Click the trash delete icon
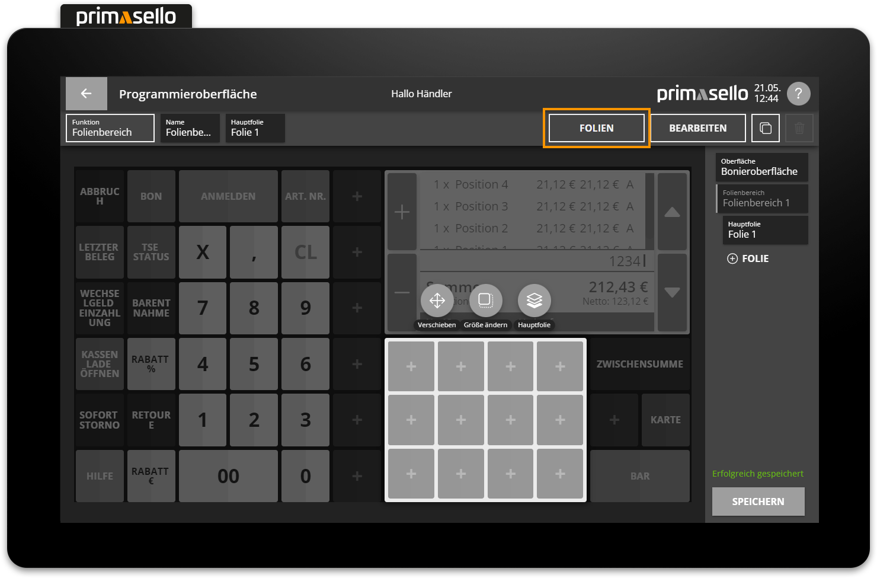Image resolution: width=877 pixels, height=578 pixels. (799, 128)
